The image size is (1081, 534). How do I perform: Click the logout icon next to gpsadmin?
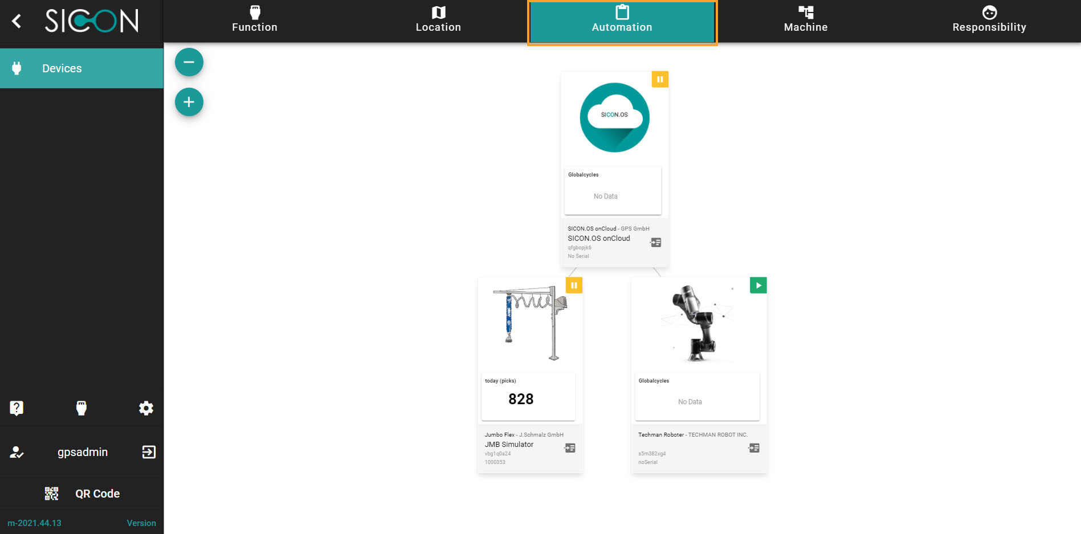tap(149, 452)
